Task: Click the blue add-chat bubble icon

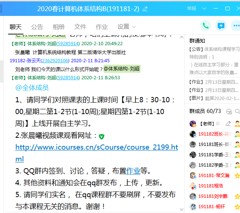Action: coord(221,26)
